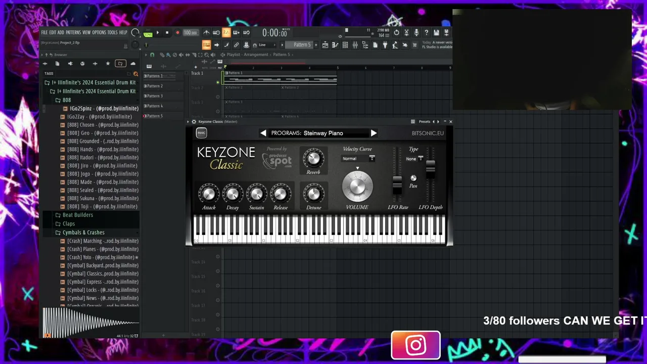Go to previous Keyzone program arrow
The image size is (647, 364).
click(263, 133)
